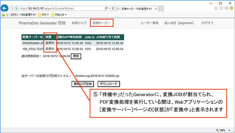Go forward with the browser Forward arrow

pyautogui.click(x=12, y=8)
